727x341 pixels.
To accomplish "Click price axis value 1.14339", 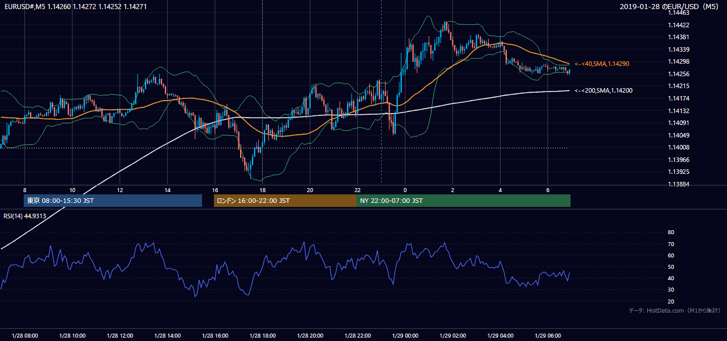I will click(x=678, y=49).
